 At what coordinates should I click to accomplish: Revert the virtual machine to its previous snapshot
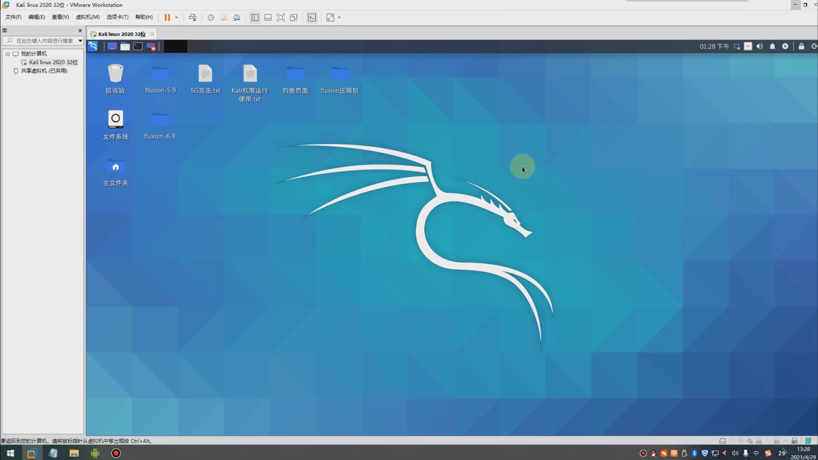coord(224,17)
